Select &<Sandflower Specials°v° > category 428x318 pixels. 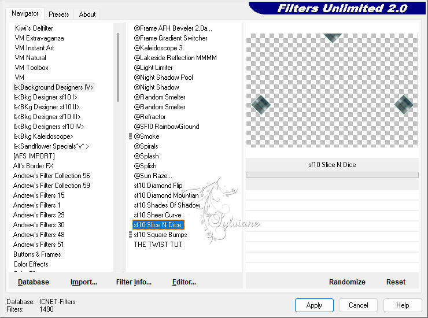coord(51,146)
